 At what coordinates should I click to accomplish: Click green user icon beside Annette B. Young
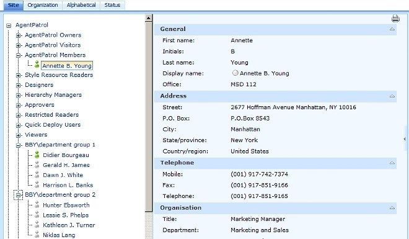point(37,65)
